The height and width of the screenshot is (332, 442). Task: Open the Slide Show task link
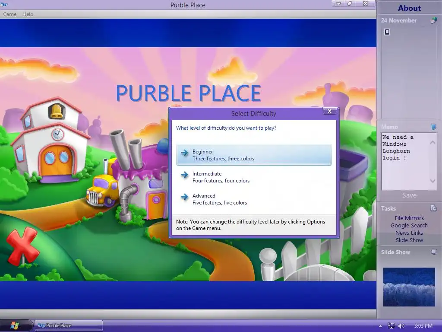(x=409, y=240)
